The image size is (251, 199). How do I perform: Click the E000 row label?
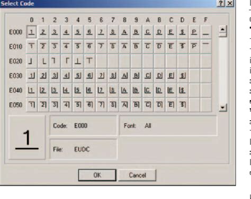(16, 32)
